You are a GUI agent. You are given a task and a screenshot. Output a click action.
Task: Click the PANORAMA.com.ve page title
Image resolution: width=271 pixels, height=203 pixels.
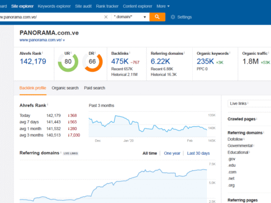pos(49,33)
